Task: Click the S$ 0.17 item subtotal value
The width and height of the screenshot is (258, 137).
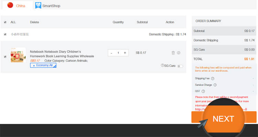Action: [x=141, y=53]
